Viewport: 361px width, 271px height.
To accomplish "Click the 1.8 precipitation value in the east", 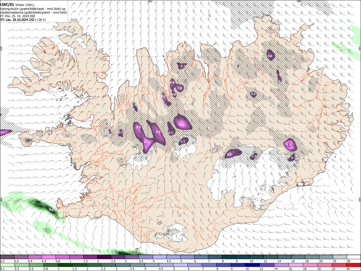I will coord(289,145).
